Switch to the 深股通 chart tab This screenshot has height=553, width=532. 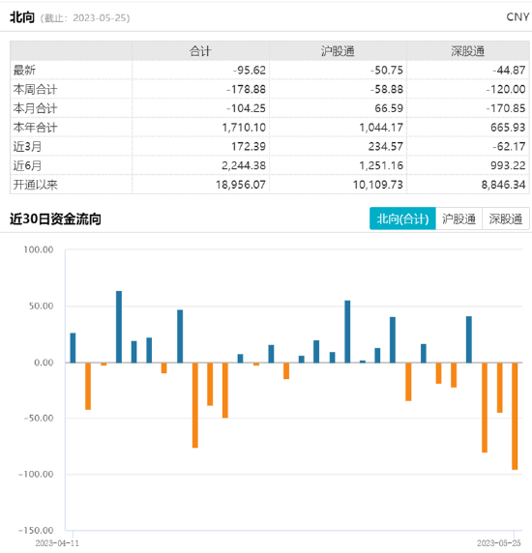tap(505, 218)
